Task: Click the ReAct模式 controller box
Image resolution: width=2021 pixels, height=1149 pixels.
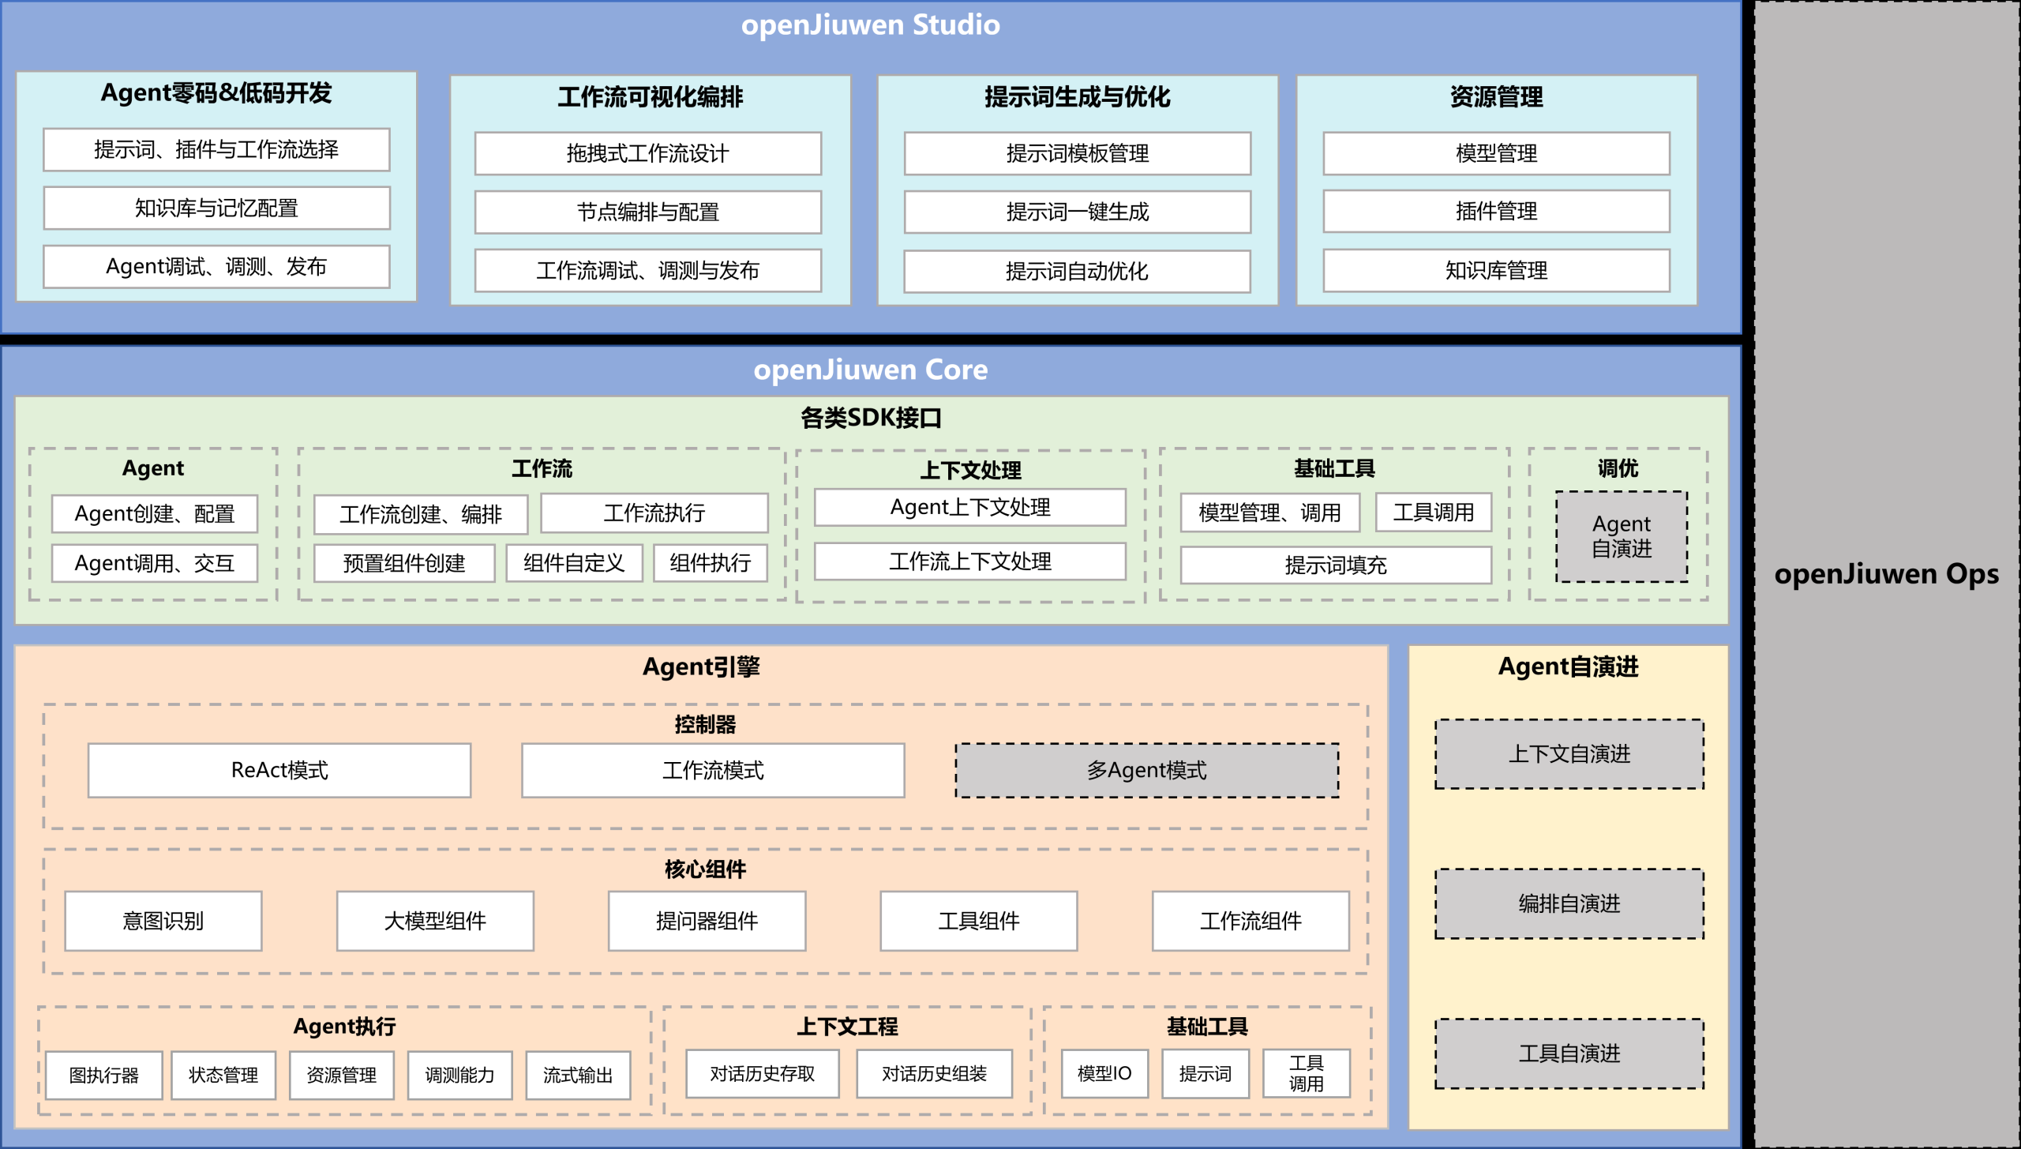Action: pyautogui.click(x=279, y=770)
